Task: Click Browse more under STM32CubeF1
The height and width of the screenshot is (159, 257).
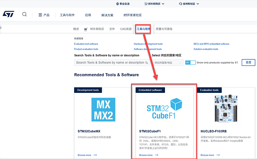Action: click(146, 155)
